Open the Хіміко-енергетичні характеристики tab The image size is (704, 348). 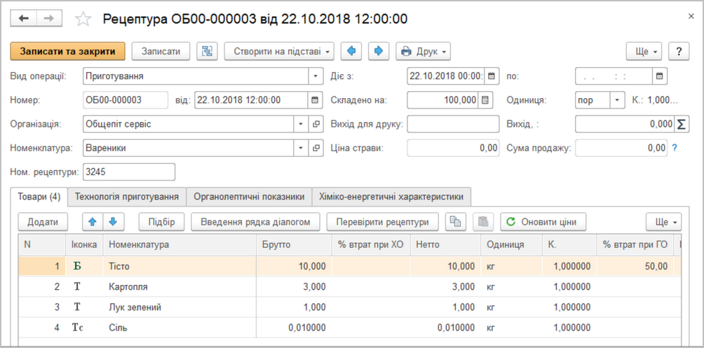click(391, 197)
